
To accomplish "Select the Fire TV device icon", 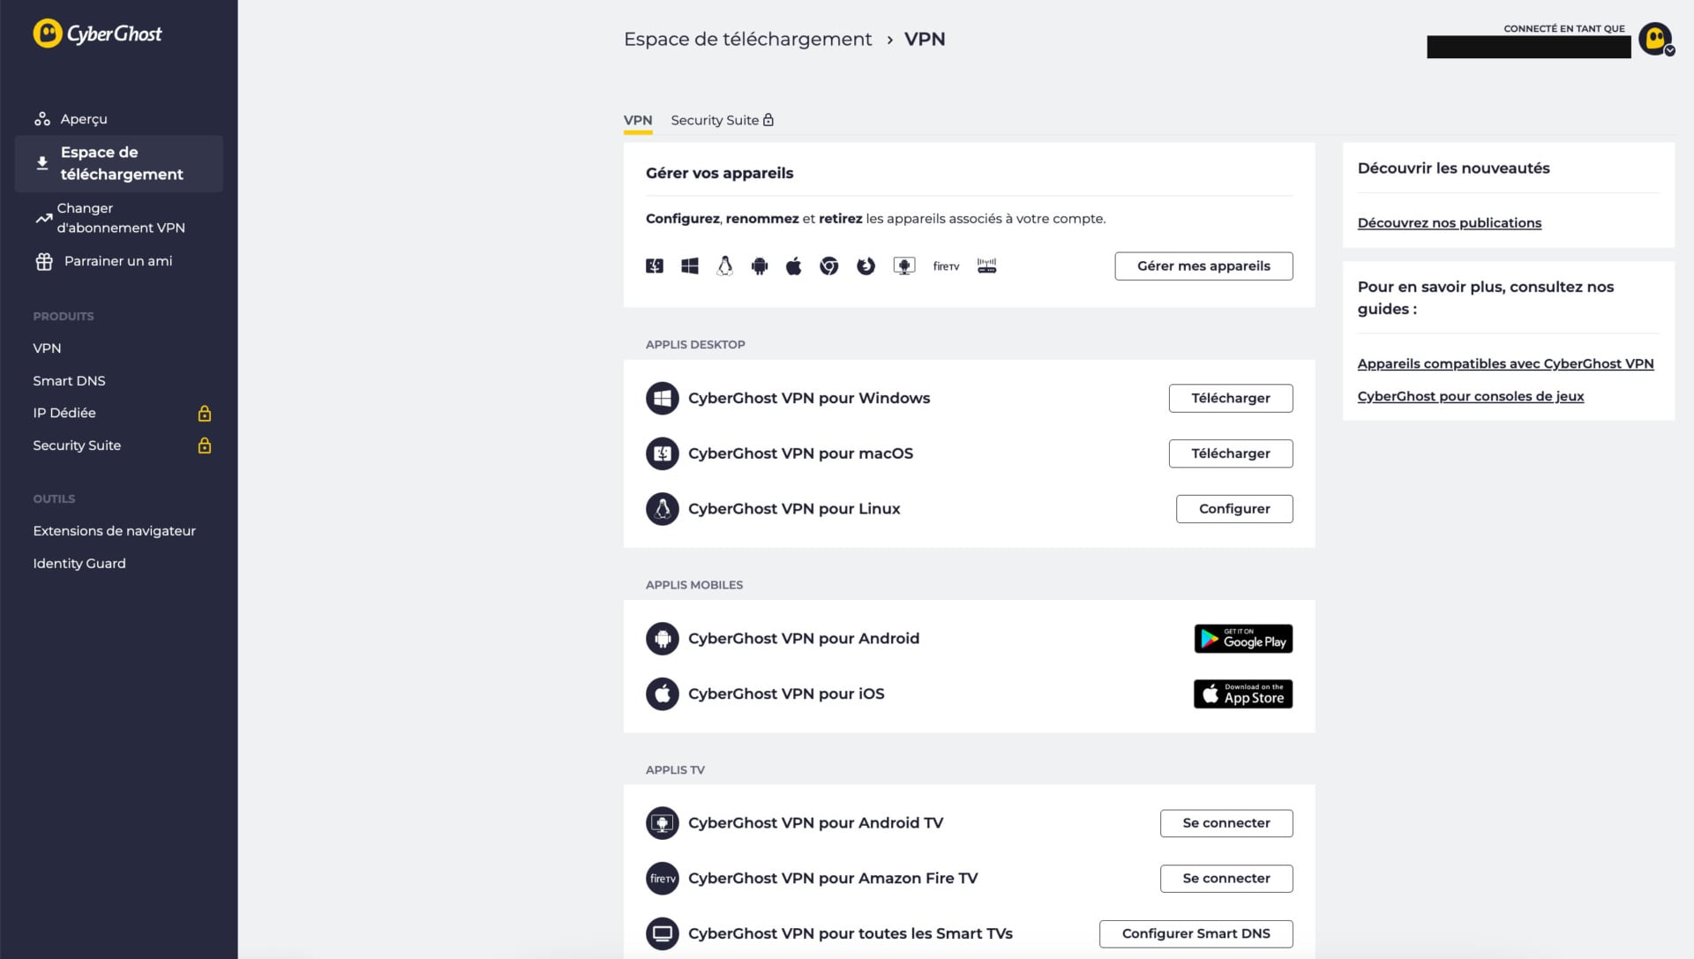I will click(x=945, y=266).
